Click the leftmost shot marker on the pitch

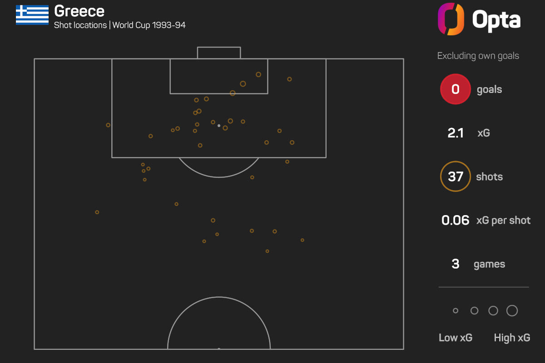[x=97, y=212]
